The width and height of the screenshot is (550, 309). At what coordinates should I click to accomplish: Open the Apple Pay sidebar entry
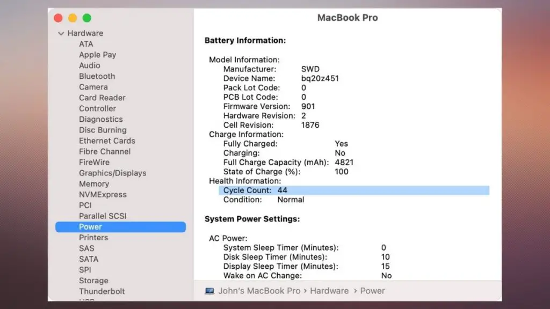pos(98,55)
